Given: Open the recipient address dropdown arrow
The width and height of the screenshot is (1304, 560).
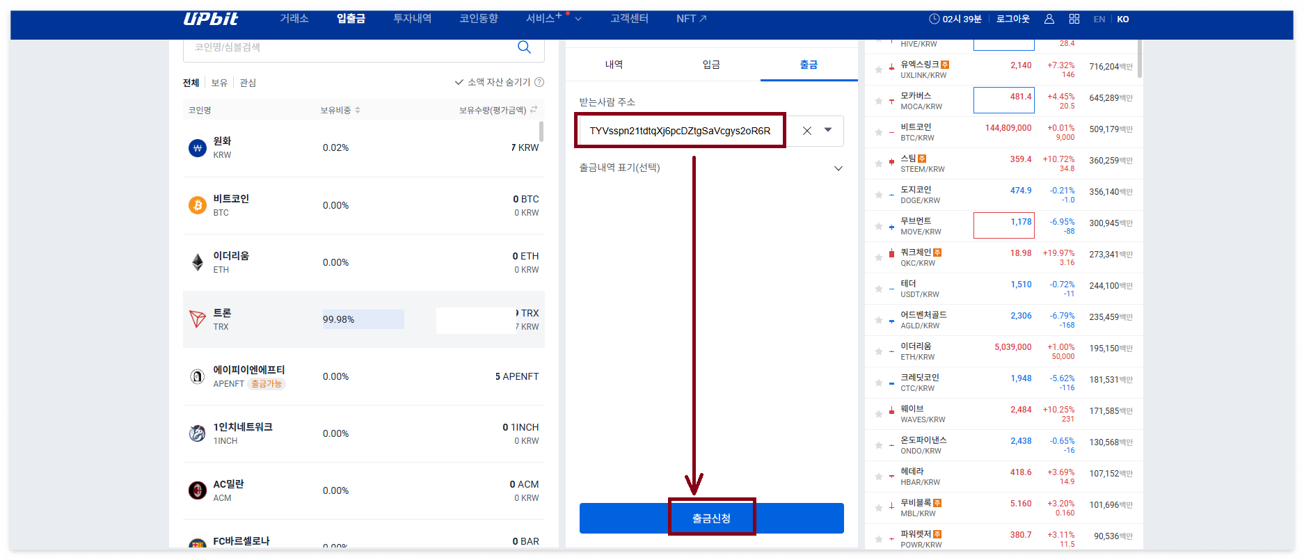Looking at the screenshot, I should tap(828, 130).
